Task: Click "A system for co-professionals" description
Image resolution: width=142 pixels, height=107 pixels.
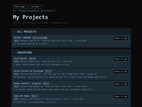Action: (35, 102)
